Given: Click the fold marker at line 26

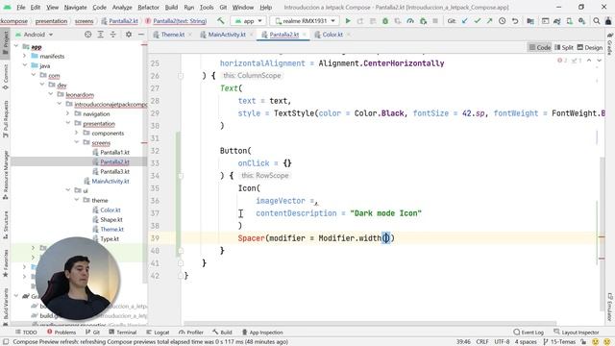Looking at the screenshot, I should pyautogui.click(x=181, y=76).
